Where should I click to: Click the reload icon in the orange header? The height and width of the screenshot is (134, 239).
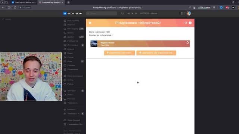[186, 23]
